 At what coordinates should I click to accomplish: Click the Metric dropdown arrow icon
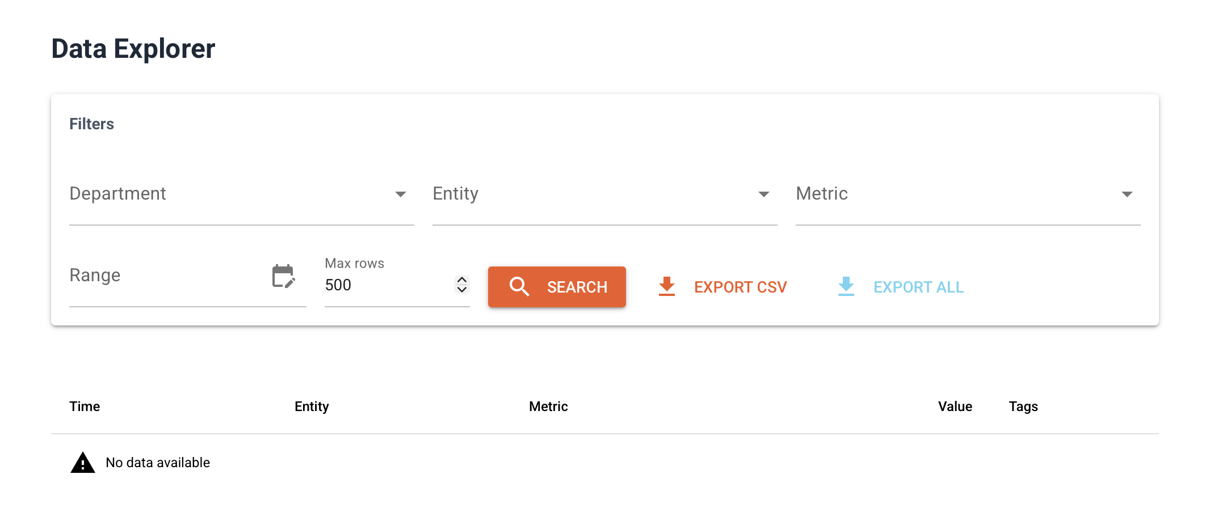tap(1128, 194)
